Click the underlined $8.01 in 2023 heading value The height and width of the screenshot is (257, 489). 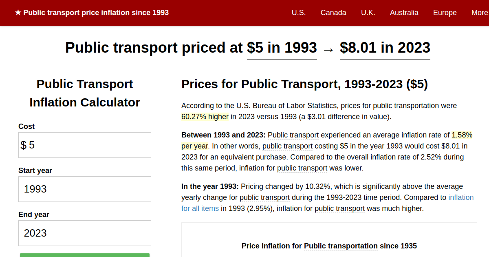tap(385, 48)
